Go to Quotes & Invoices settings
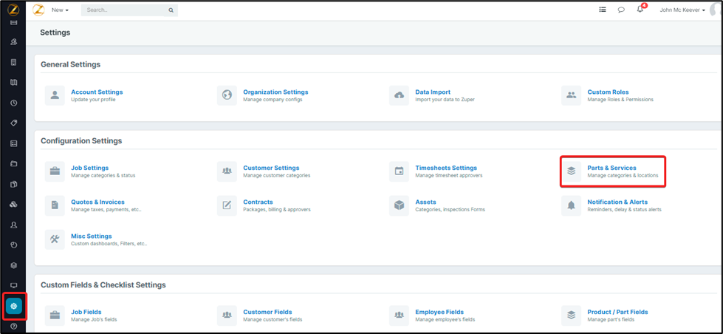The image size is (723, 334). click(x=97, y=202)
